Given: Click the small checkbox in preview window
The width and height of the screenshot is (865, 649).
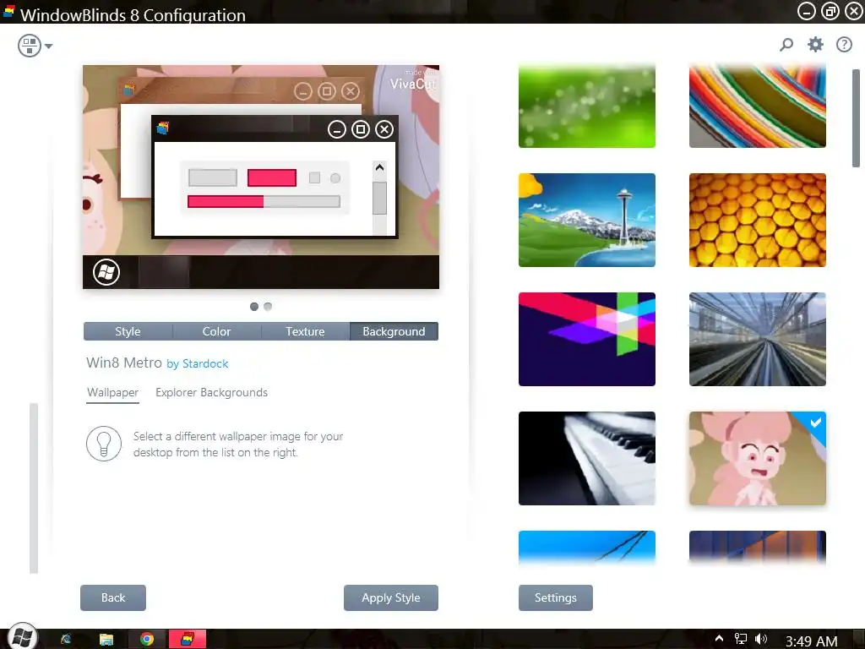Looking at the screenshot, I should 314,177.
